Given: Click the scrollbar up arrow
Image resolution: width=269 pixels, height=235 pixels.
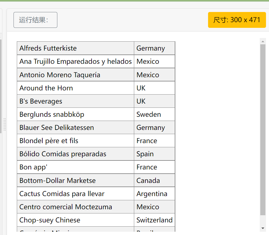Looking at the screenshot, I should [263, 41].
